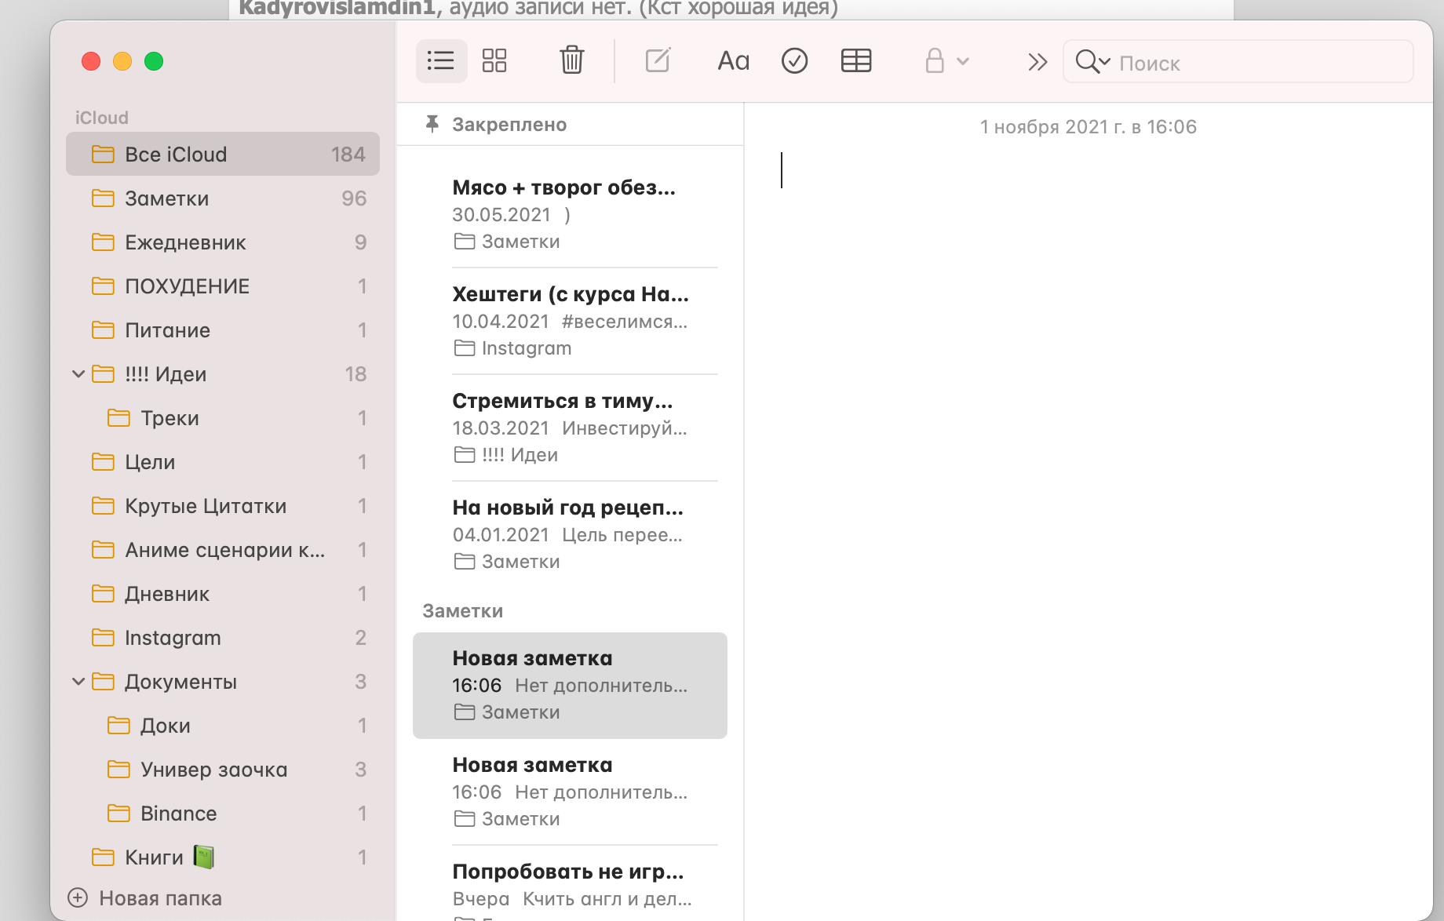Switch to list view
The image size is (1444, 921).
[x=441, y=60]
